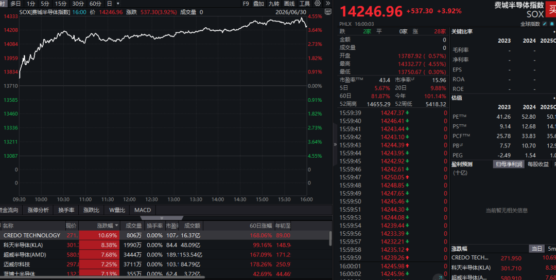Click the 15:59:47 tick row at 14250.05
Screen dimensions: 556x280
(393, 177)
